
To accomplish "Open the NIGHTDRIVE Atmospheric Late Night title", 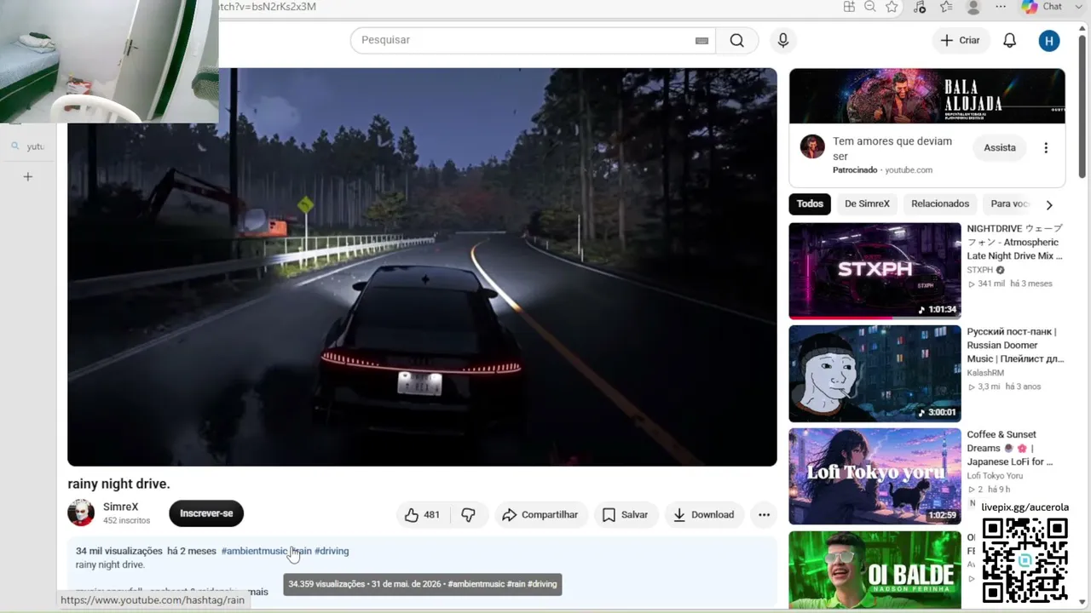I will pyautogui.click(x=1015, y=243).
